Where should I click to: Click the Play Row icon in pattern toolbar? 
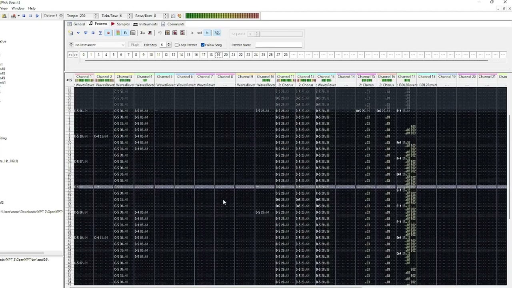coord(100,33)
